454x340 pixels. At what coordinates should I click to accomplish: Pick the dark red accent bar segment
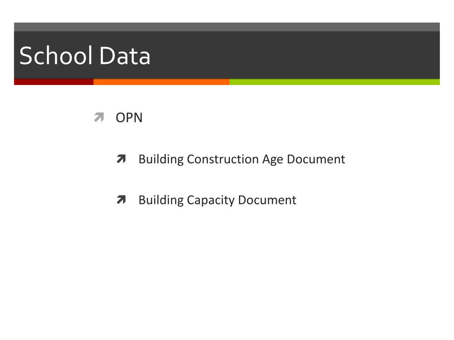point(54,82)
